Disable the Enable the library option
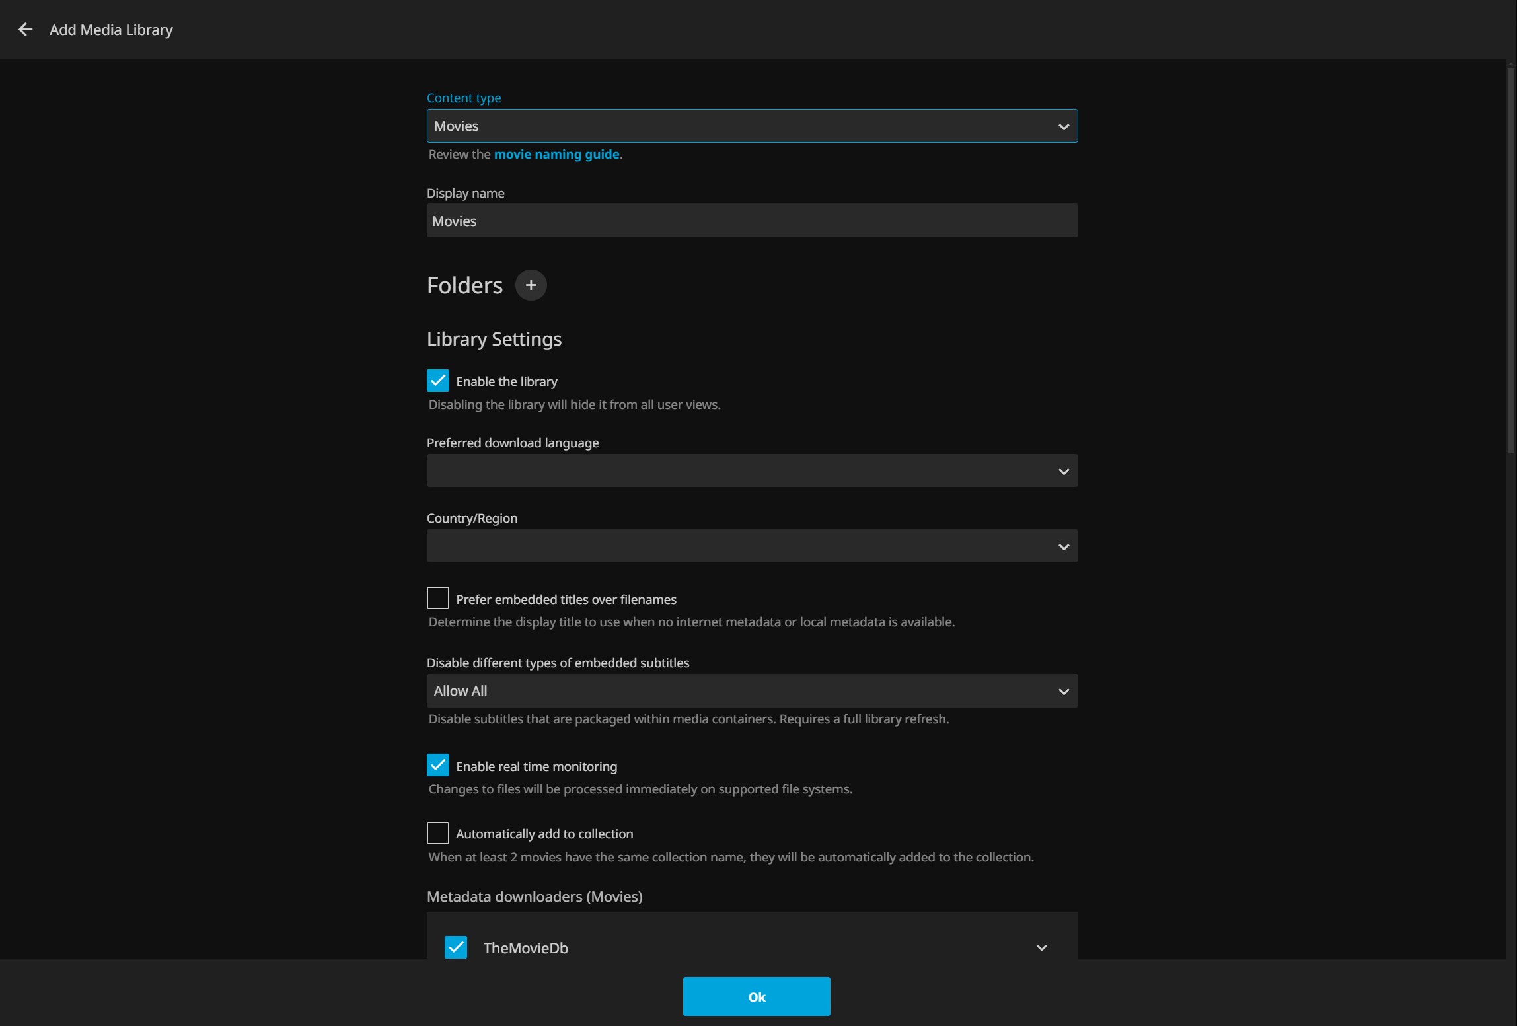The image size is (1517, 1026). click(x=437, y=381)
